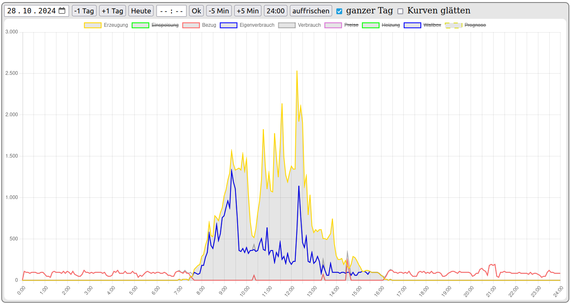The height and width of the screenshot is (304, 571).
Task: Hide the Eigenverbrauch series via legend label
Action: coord(257,25)
